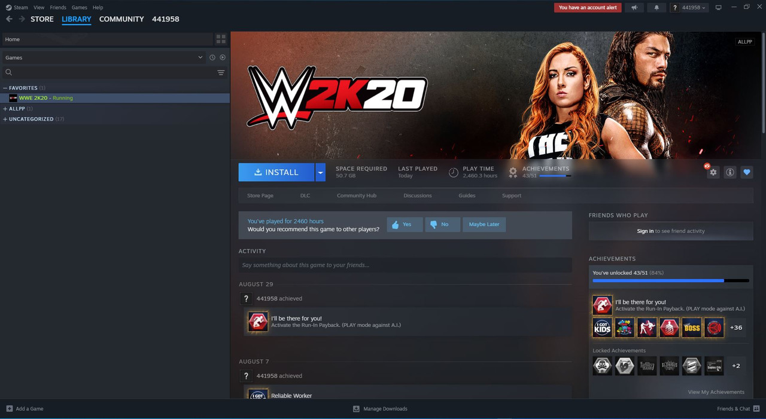Switch to Big Picture mode icon

pos(719,8)
